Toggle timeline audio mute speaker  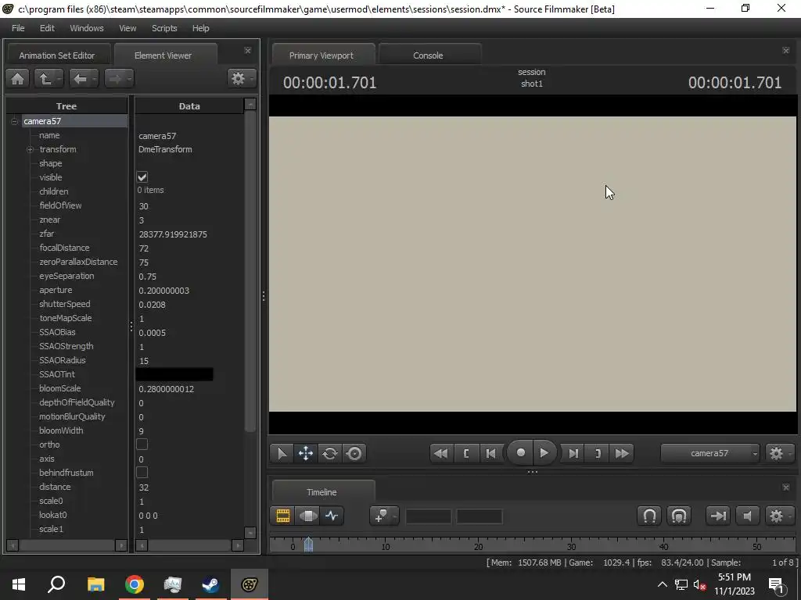coord(747,516)
